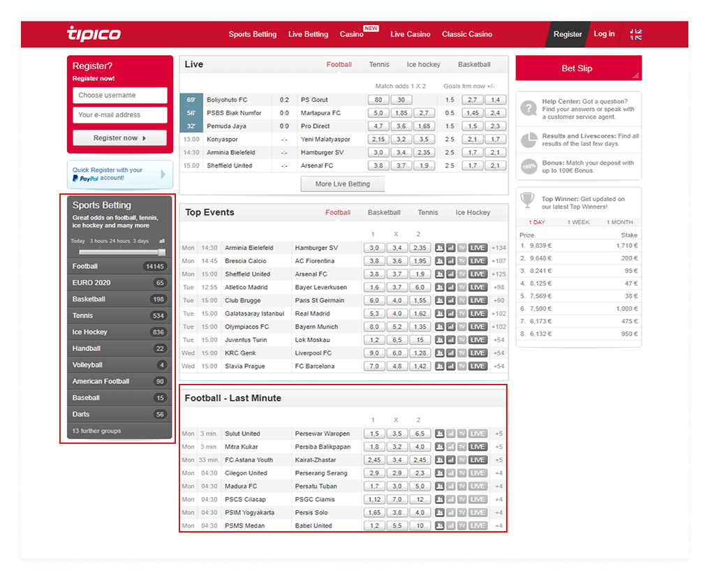Open head-to-head icon for PSMS Medan match

[x=439, y=526]
